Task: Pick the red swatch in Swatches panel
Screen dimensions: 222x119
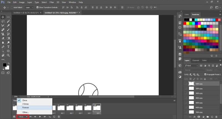Action: pyautogui.click(x=185, y=23)
